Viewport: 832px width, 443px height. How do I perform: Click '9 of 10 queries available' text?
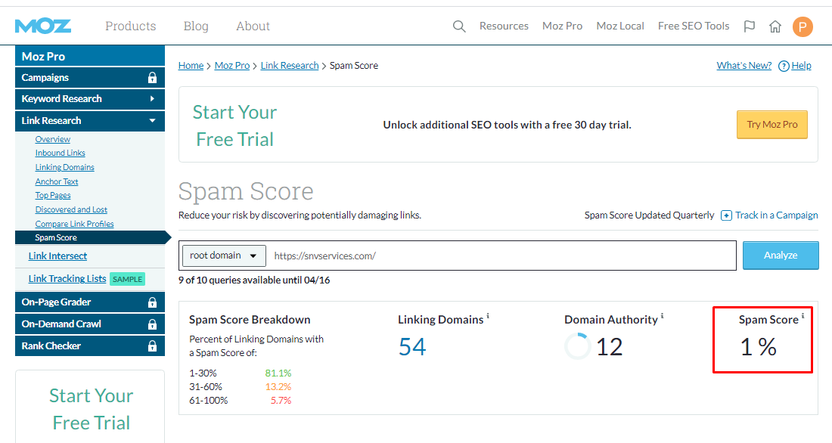[x=254, y=280]
